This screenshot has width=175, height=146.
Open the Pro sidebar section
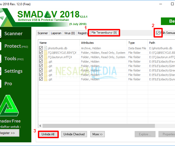click(16, 83)
